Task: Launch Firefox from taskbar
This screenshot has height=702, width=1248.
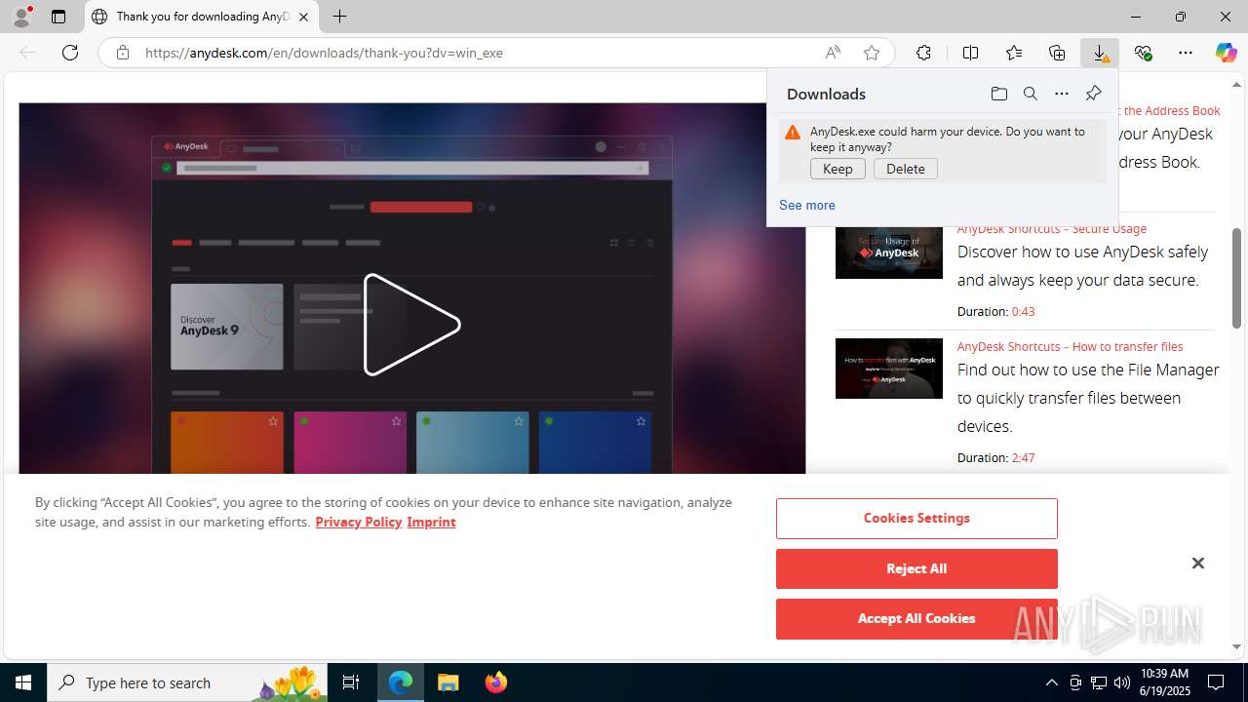Action: coord(496,682)
